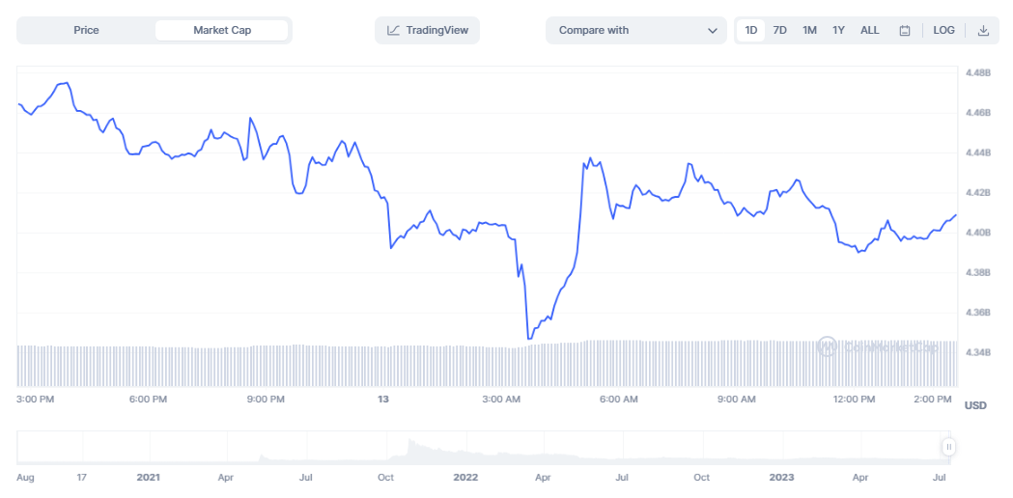Show ALL time range data
The height and width of the screenshot is (498, 1013).
869,31
